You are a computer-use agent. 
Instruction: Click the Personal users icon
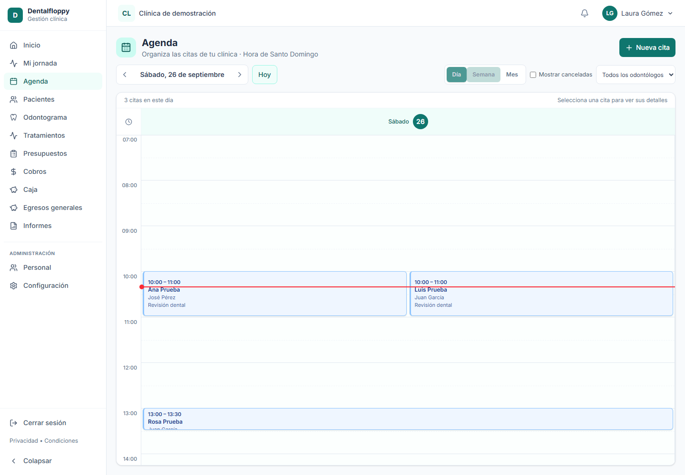14,267
